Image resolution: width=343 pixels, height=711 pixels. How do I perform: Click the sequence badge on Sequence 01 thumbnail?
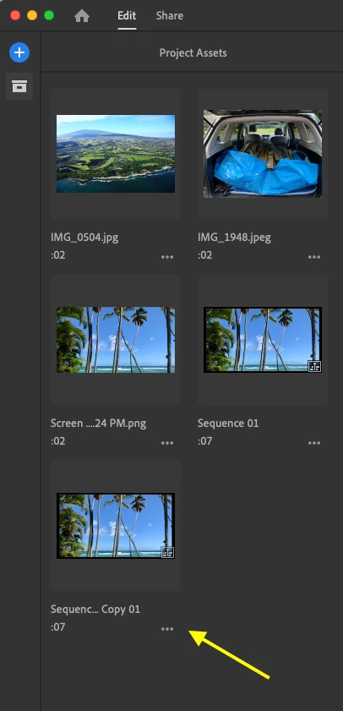tap(314, 366)
